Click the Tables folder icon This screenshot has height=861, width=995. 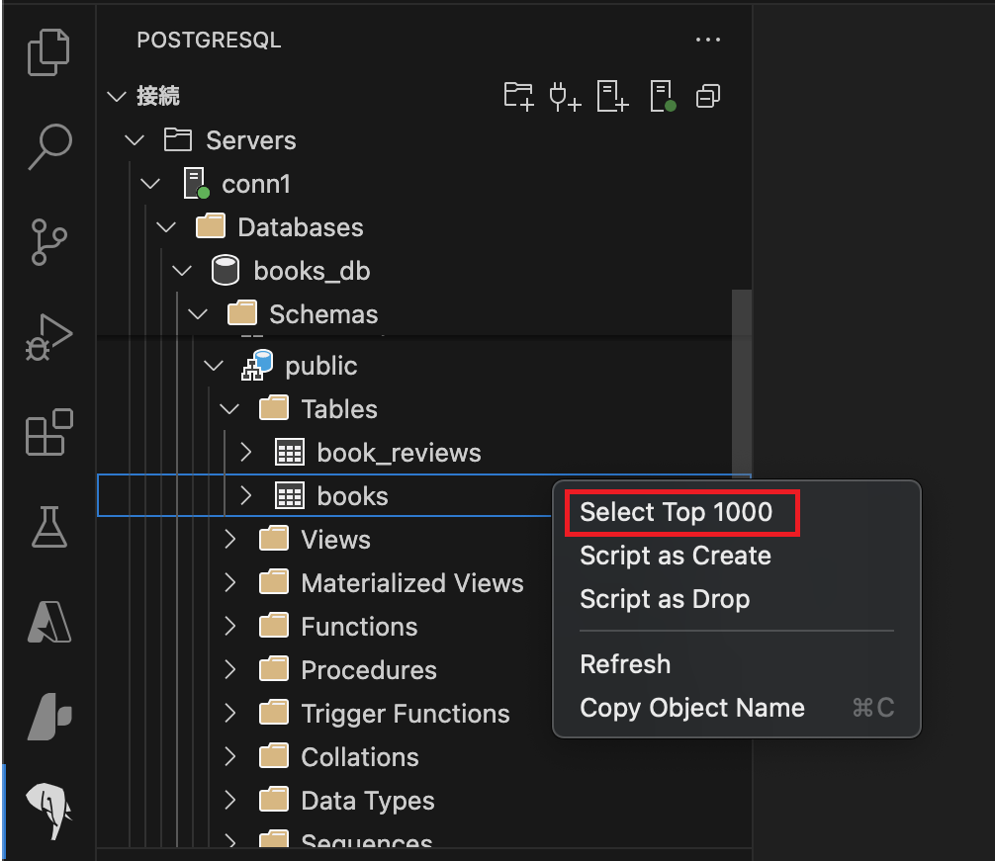274,408
